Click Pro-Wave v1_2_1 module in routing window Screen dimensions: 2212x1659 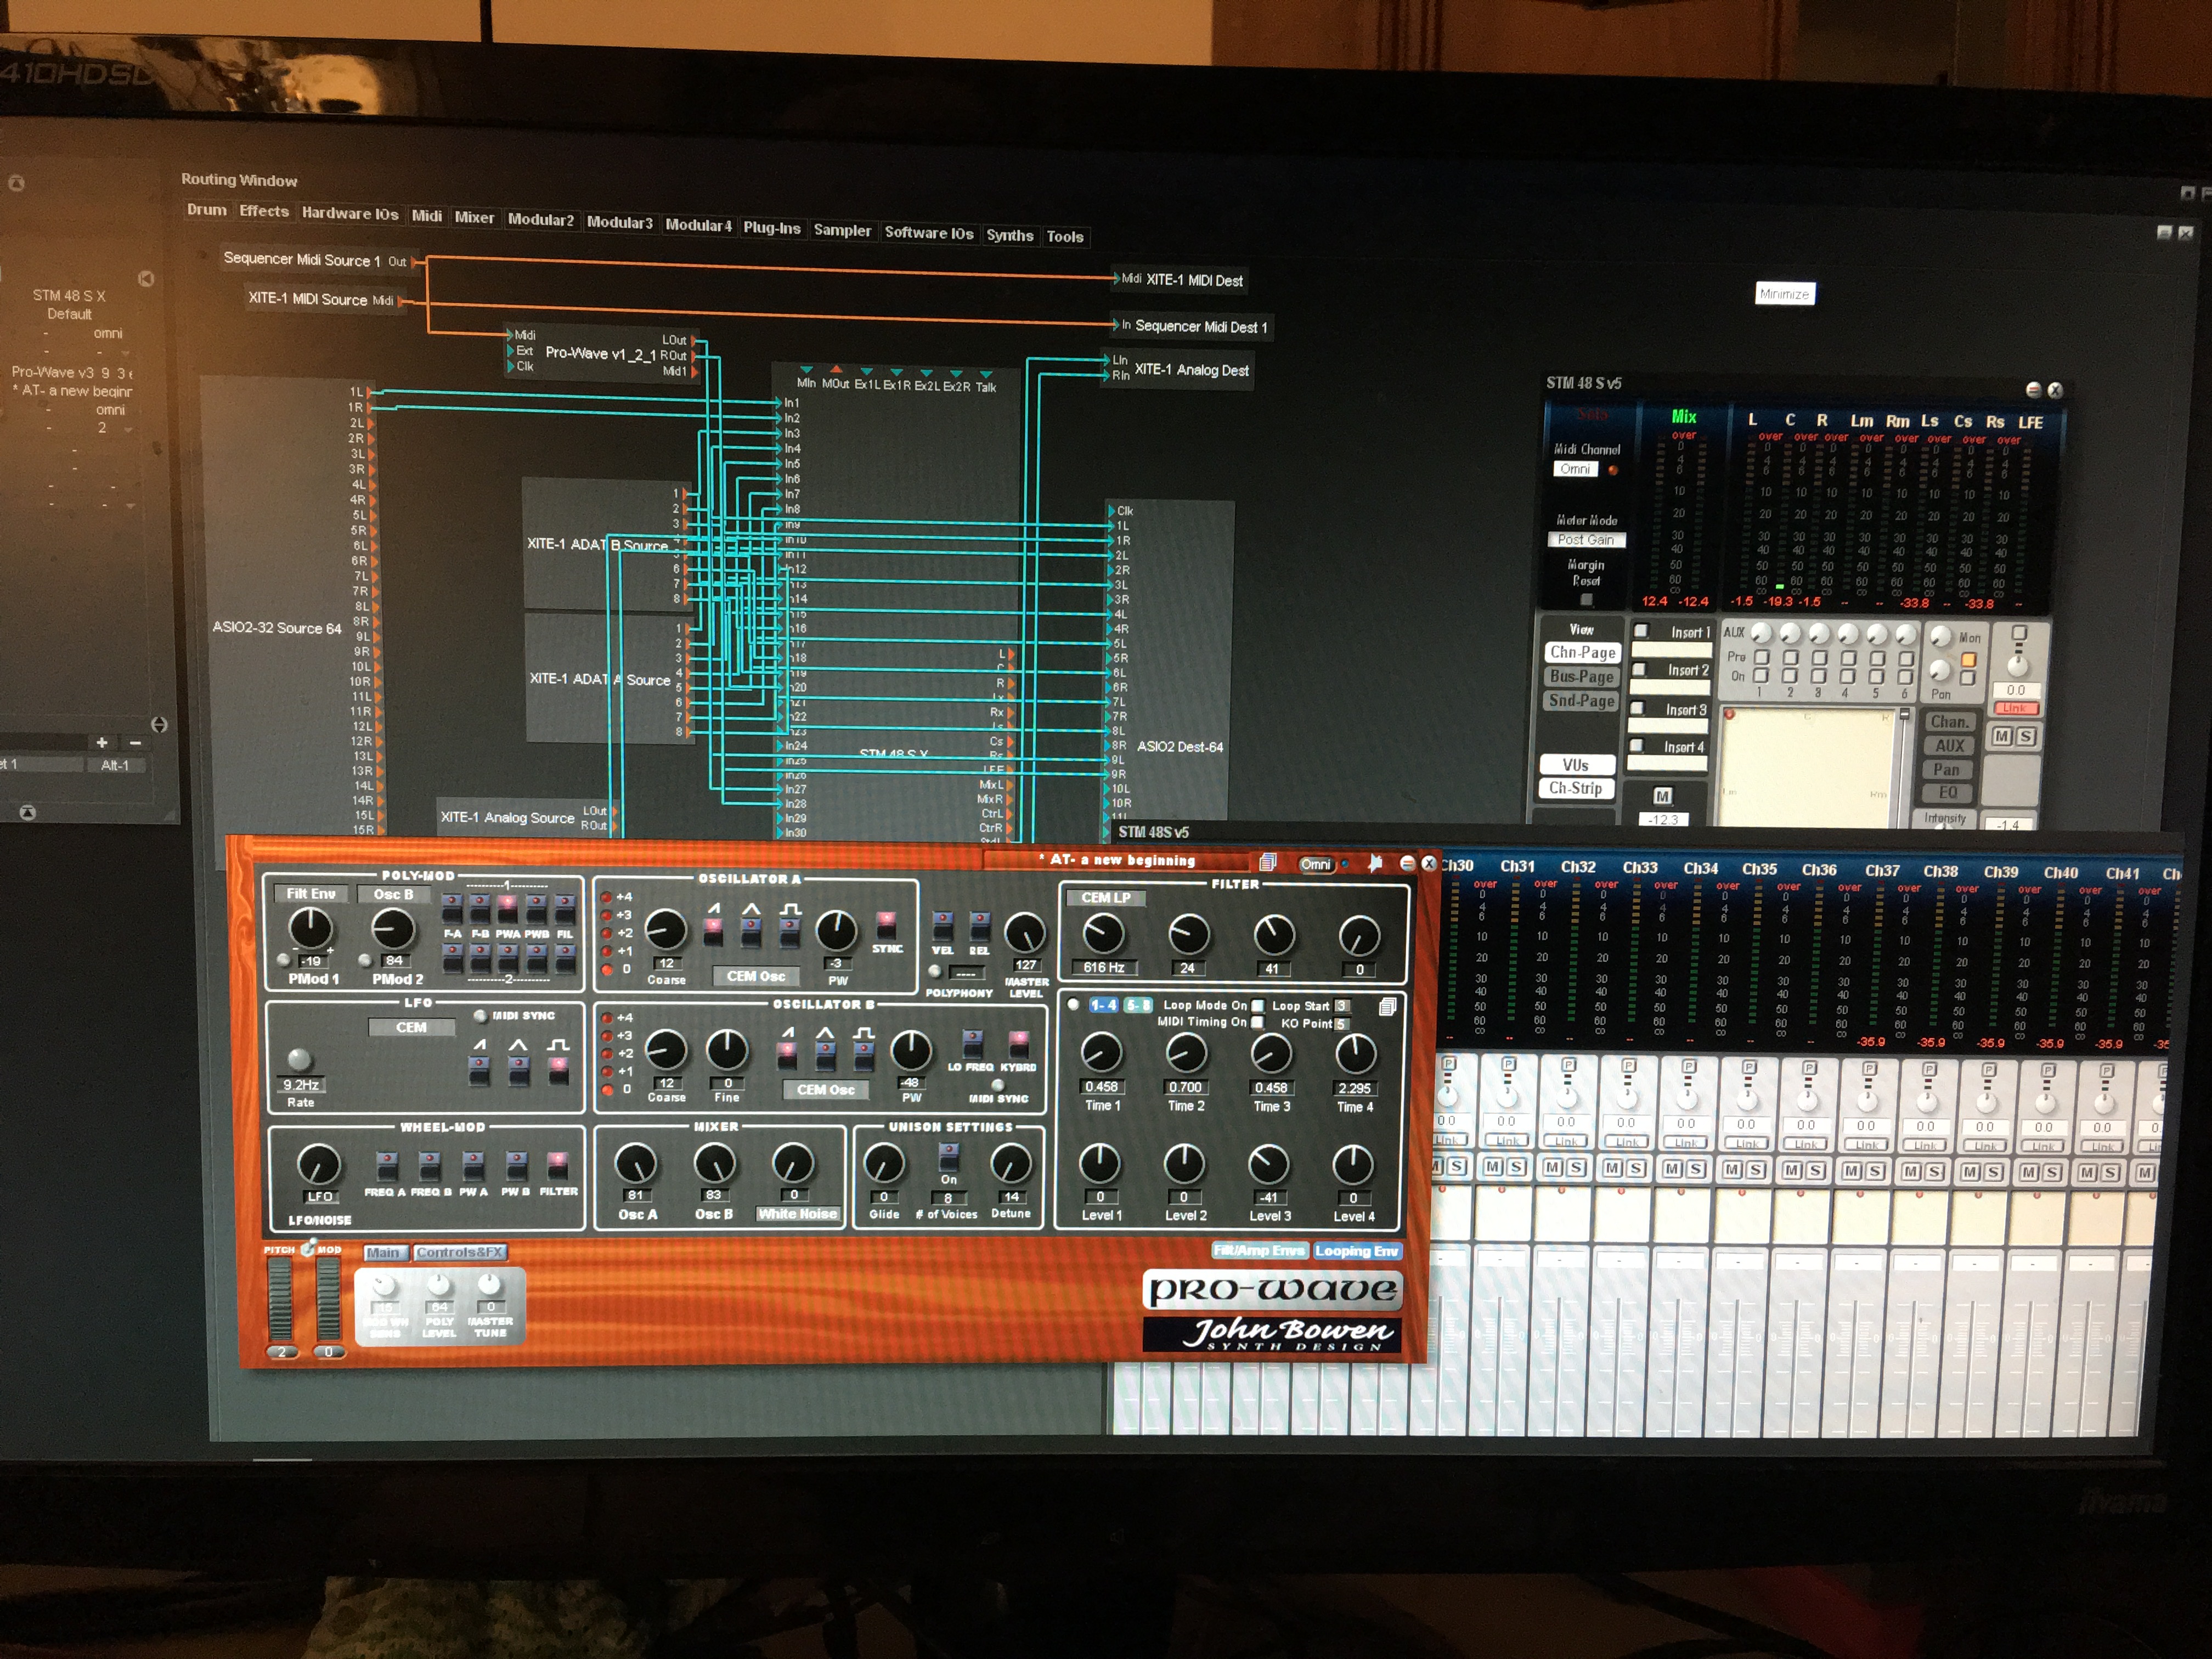(x=601, y=353)
